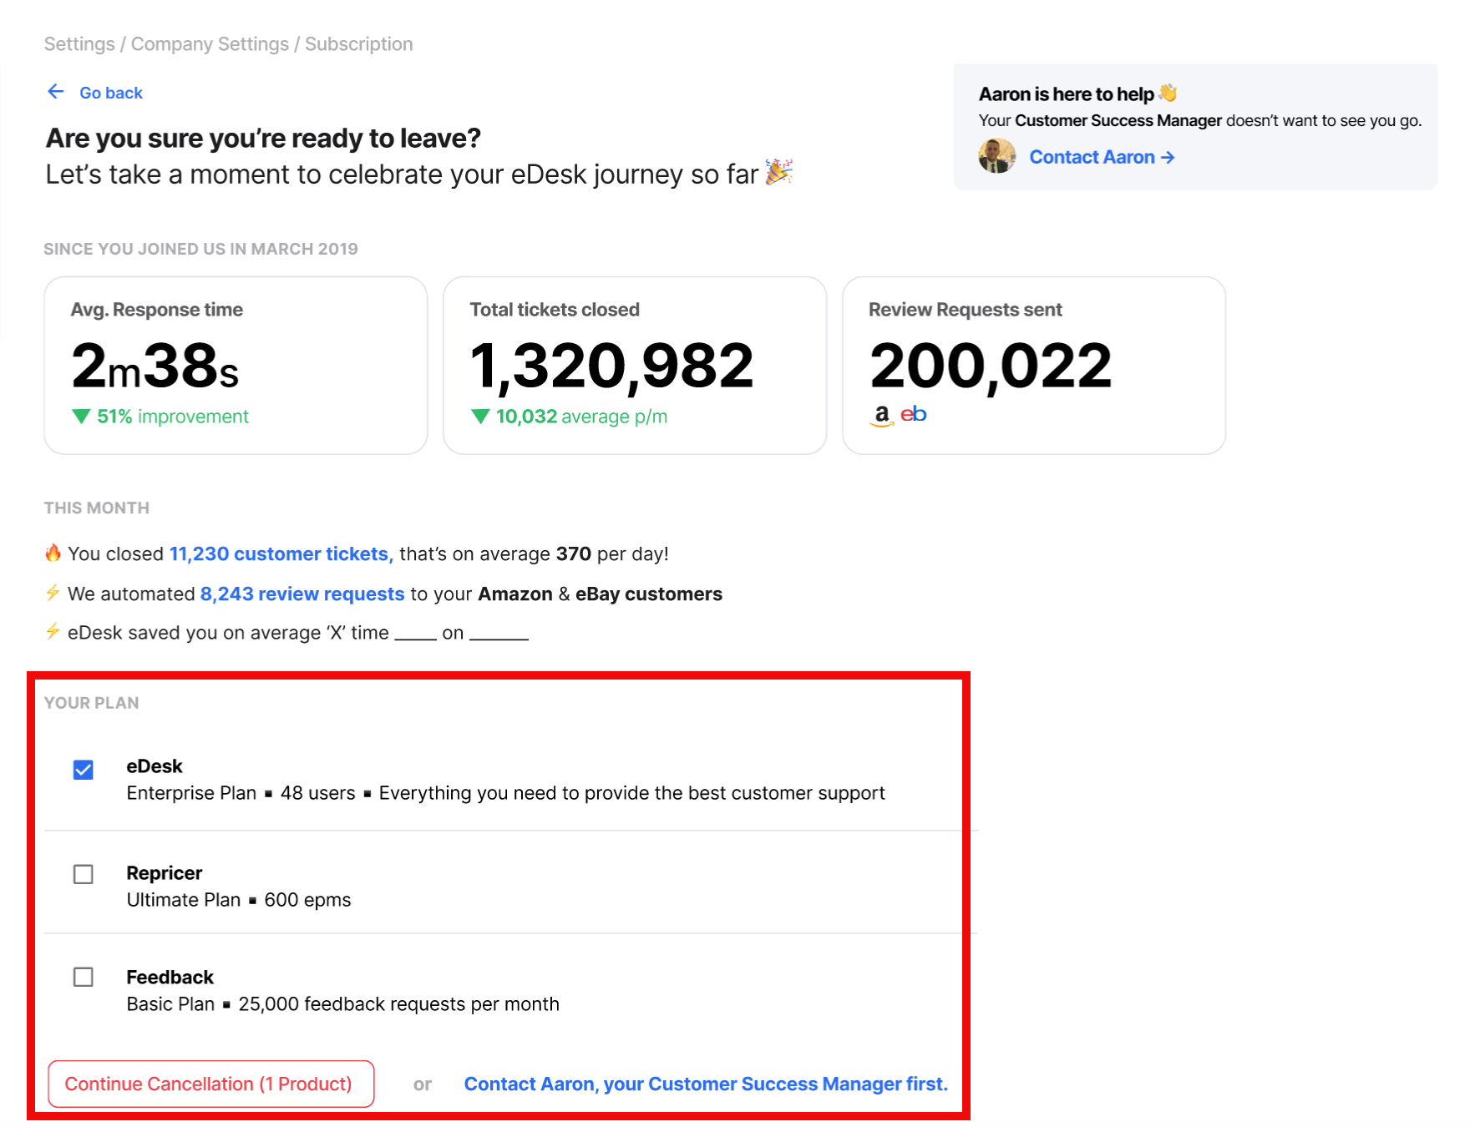Click Aaron's profile photo
The width and height of the screenshot is (1470, 1127).
pyautogui.click(x=997, y=156)
